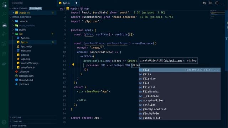Image resolution: width=228 pixels, height=128 pixels.
Task: Click the unsaved dot on App.js tab
Action: coord(76,3)
